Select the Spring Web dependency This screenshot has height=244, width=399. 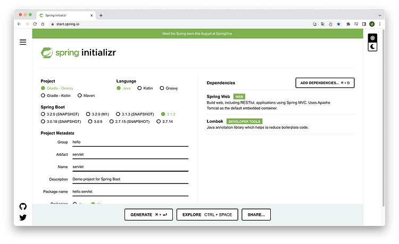280,102
